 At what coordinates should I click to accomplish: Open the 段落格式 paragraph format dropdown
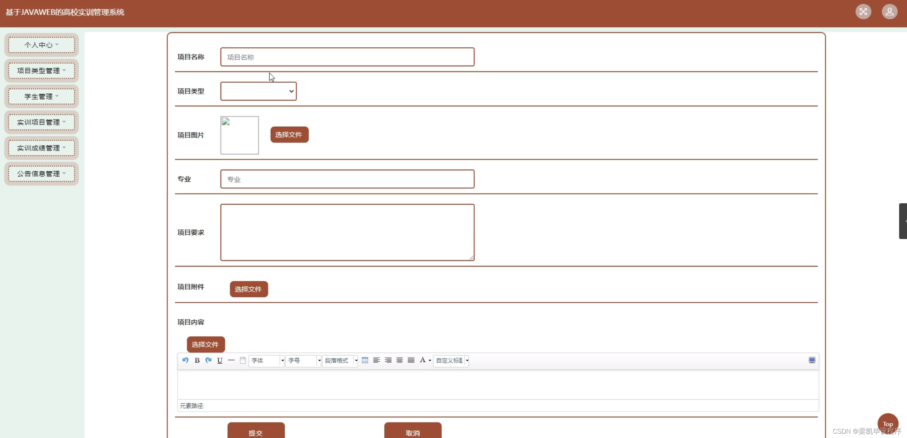339,360
